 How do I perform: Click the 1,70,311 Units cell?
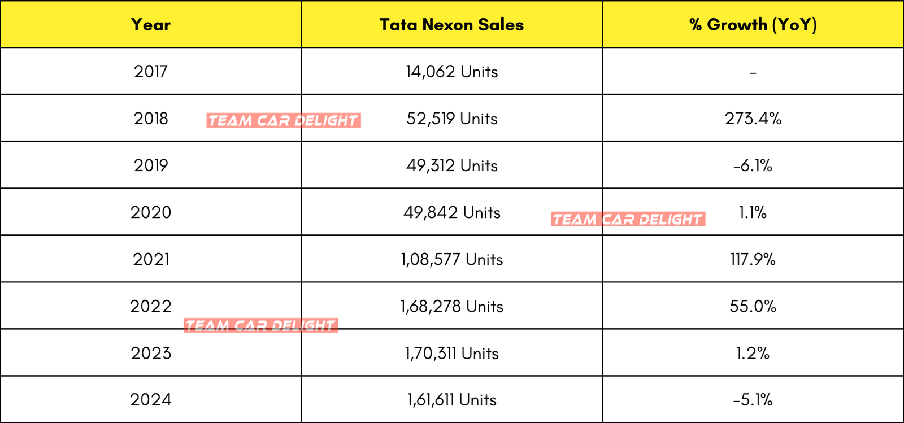tap(451, 353)
